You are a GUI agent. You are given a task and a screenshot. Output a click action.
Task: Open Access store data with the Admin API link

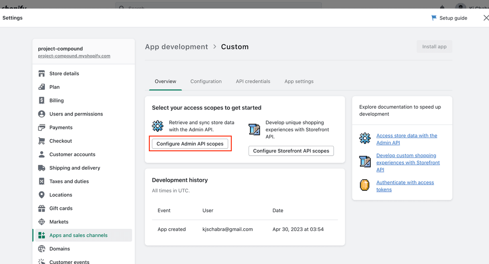click(407, 139)
